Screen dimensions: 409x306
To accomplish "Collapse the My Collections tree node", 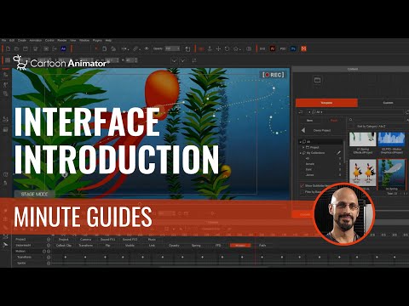I will (301, 153).
